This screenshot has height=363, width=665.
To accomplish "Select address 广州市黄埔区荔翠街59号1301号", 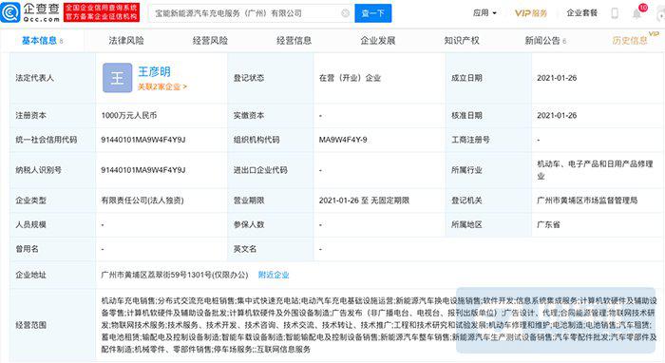I will 174,275.
